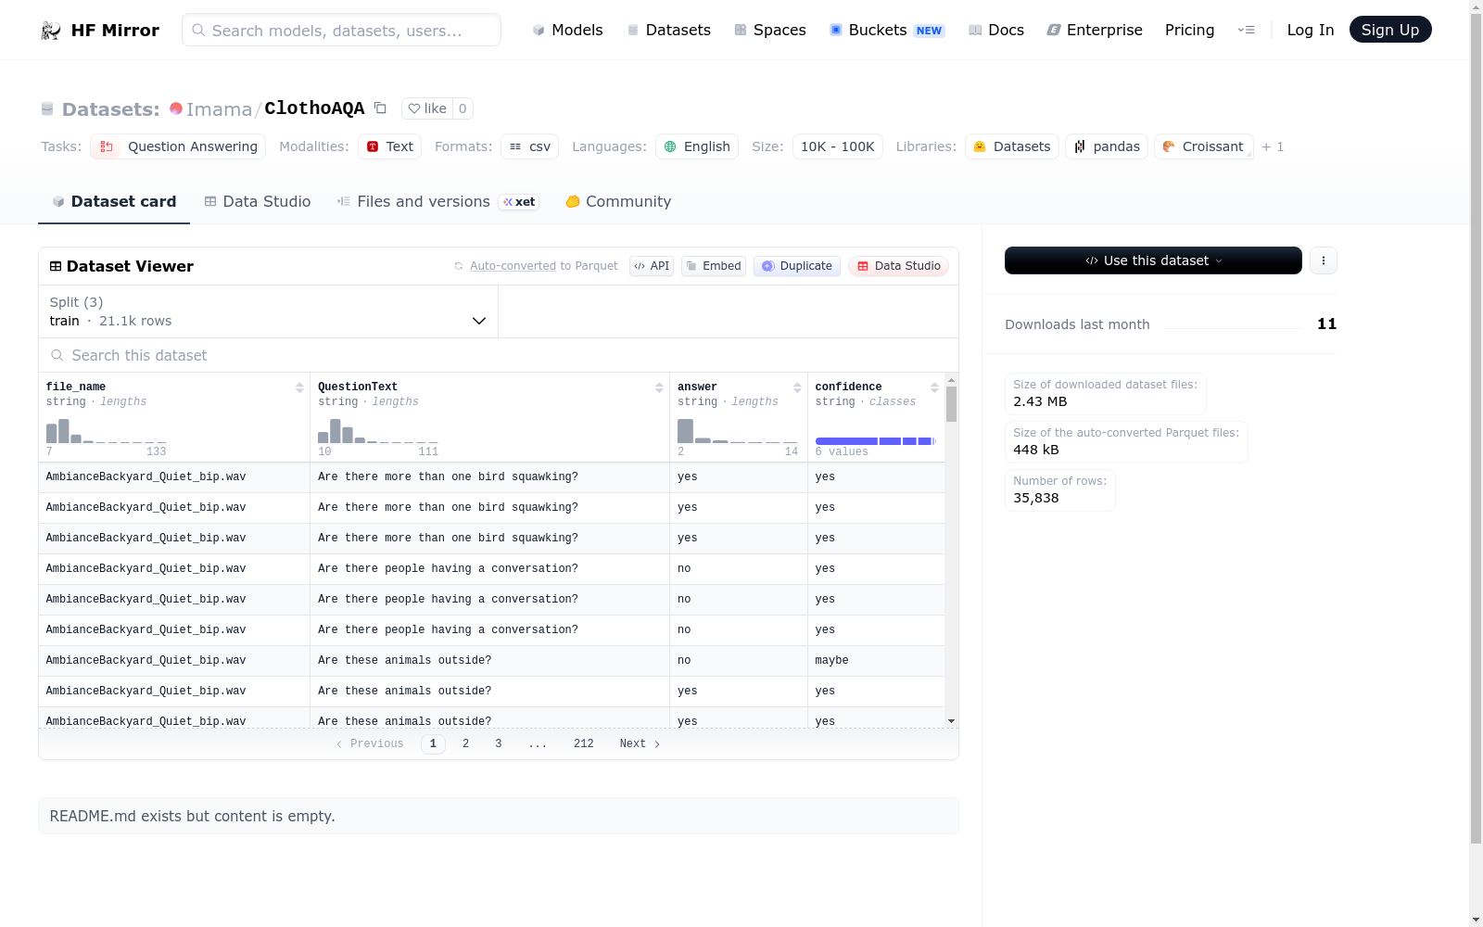
Task: Click the Duplicate button
Action: tap(797, 266)
